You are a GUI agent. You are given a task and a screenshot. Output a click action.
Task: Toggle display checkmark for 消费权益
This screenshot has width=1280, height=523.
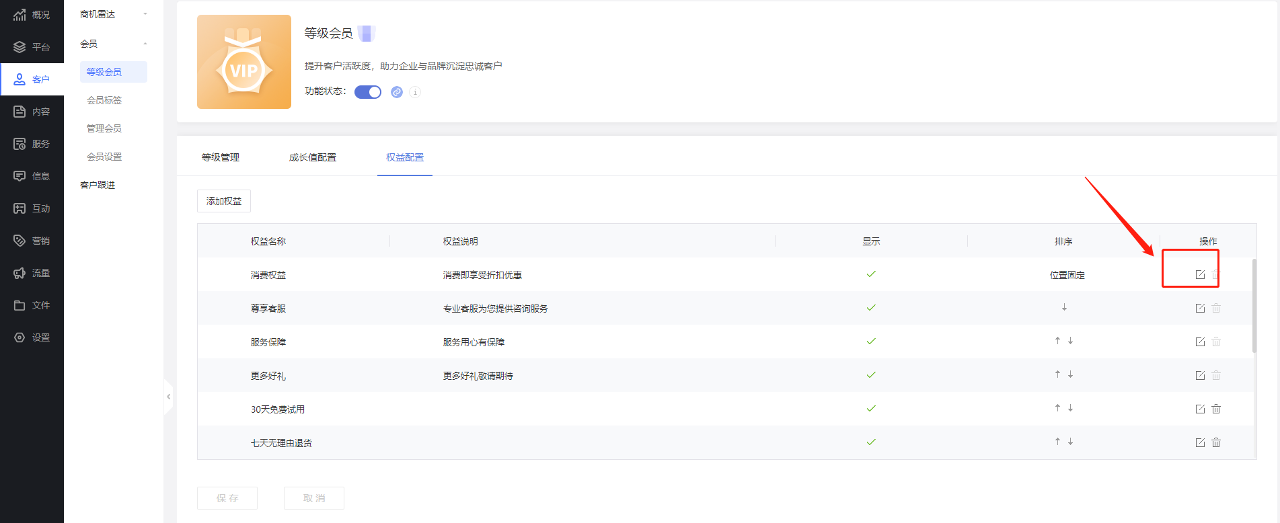tap(871, 274)
